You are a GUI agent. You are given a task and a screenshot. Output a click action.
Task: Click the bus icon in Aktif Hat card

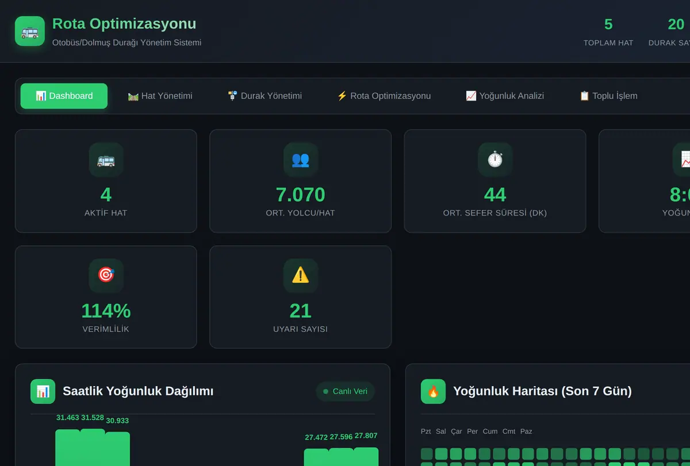point(106,160)
